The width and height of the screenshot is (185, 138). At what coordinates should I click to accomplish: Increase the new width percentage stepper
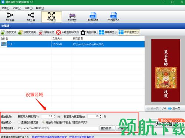[x=54, y=116]
